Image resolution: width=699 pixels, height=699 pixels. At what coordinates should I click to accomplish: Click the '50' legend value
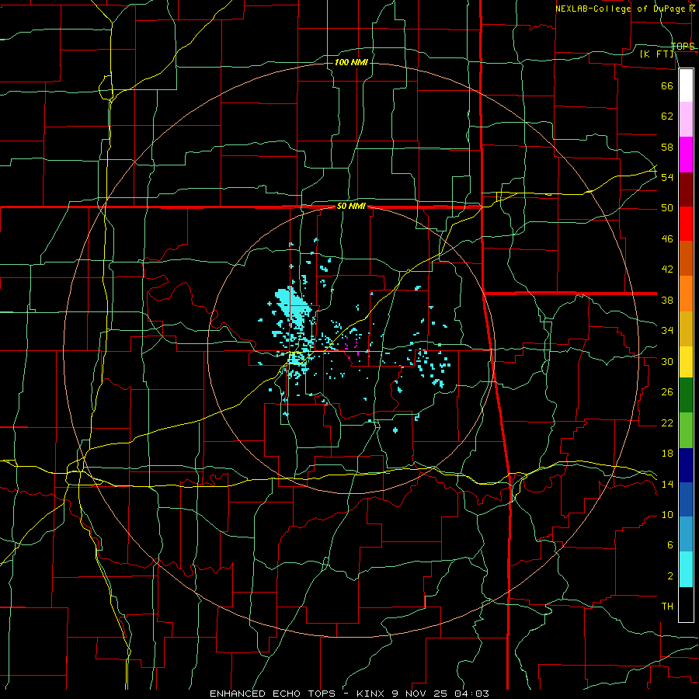(x=667, y=208)
